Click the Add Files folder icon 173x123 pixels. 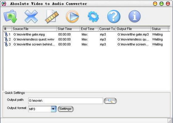10,16
